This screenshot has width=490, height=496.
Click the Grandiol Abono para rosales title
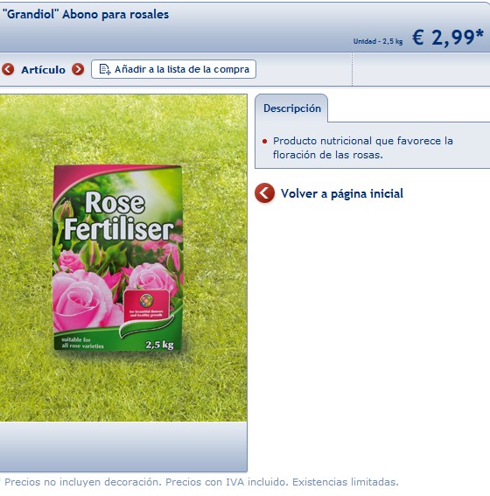pyautogui.click(x=86, y=14)
